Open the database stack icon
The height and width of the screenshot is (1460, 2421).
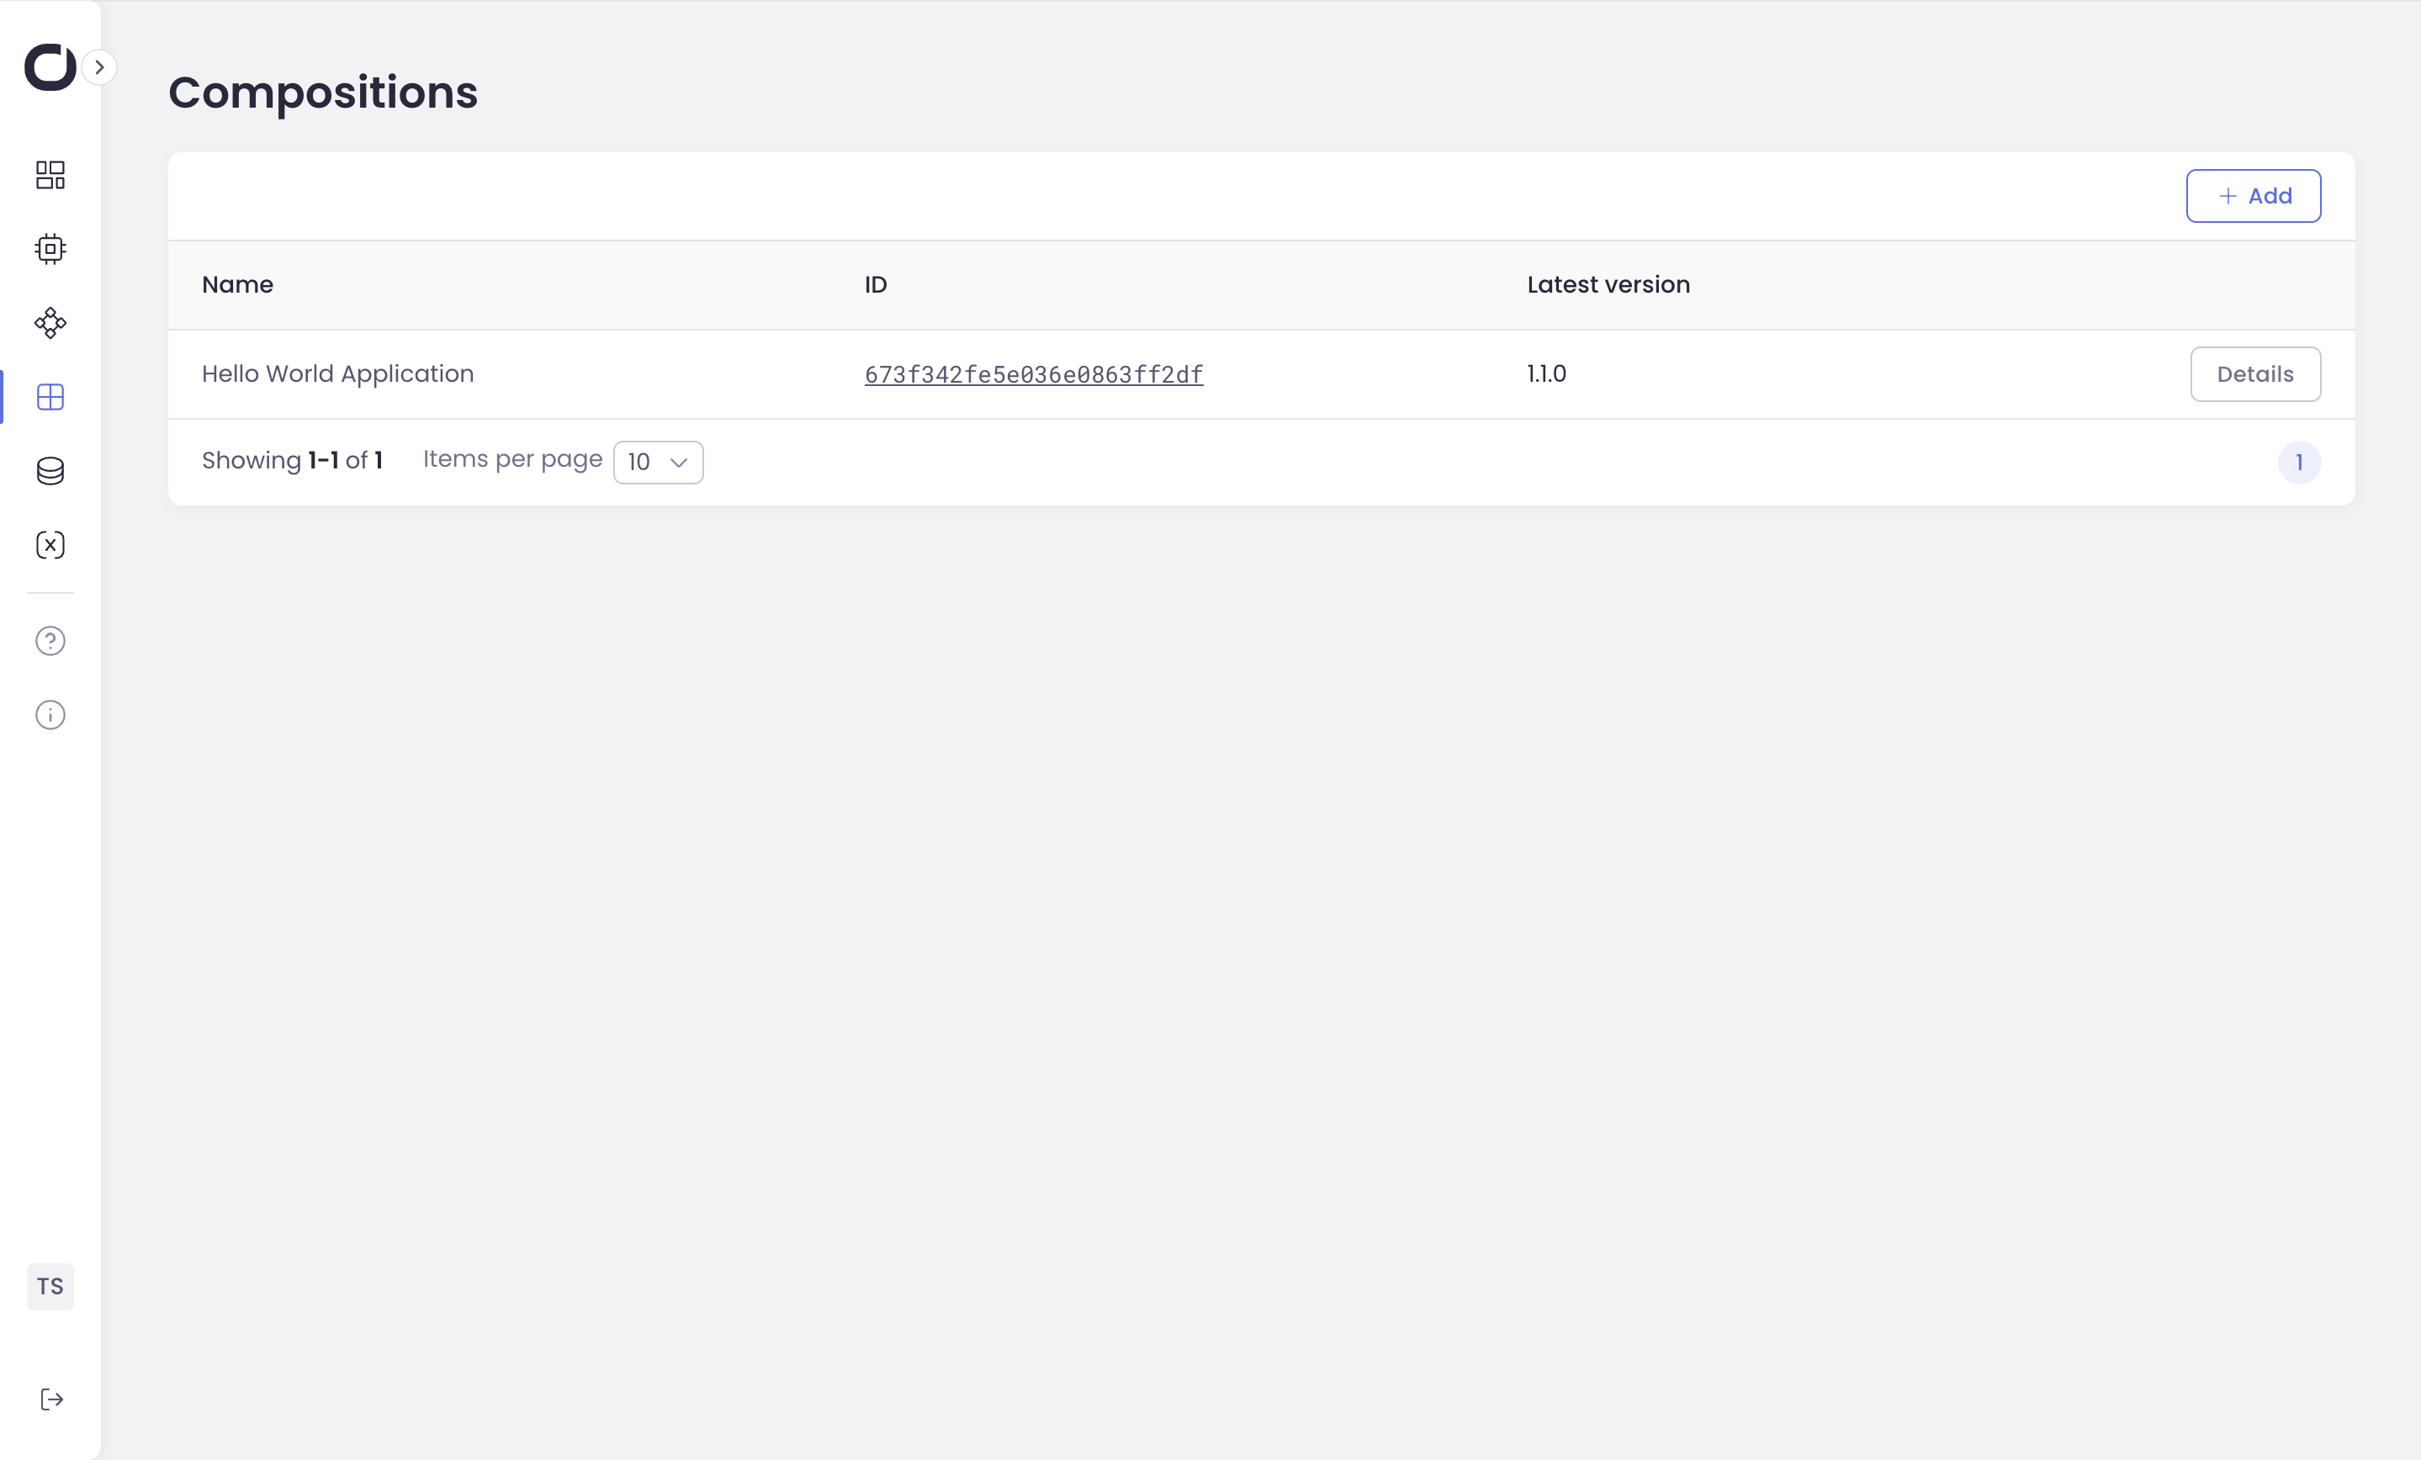(50, 471)
